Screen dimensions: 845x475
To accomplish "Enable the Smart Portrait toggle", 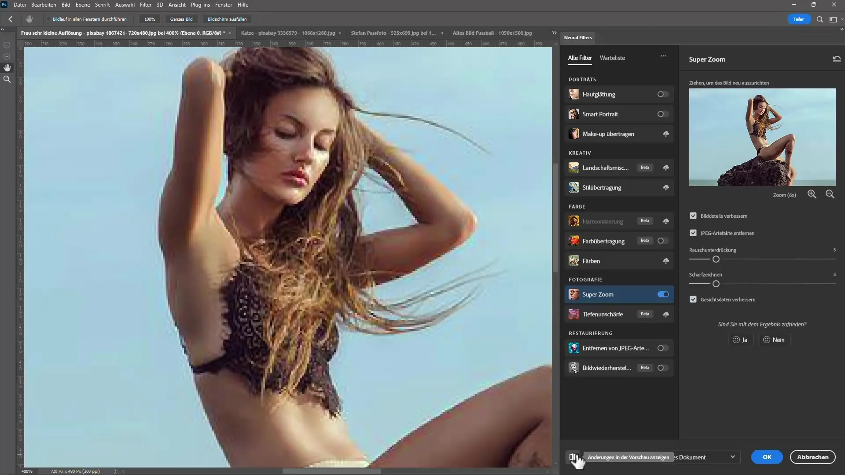I will pos(663,114).
